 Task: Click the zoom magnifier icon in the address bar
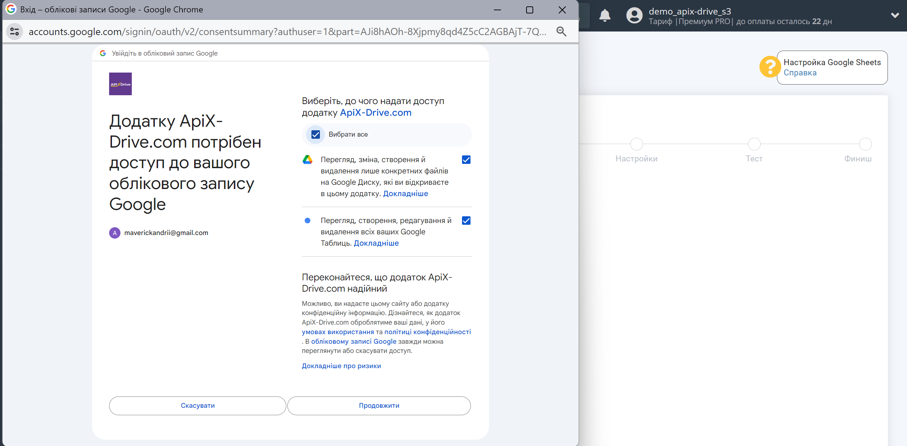[561, 32]
